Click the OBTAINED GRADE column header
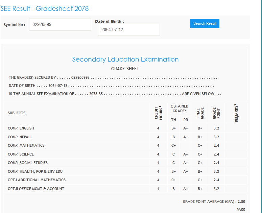This screenshot has height=213, width=262. click(180, 108)
